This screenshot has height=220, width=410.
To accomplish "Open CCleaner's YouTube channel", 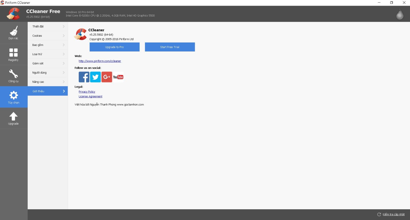I will [x=118, y=77].
